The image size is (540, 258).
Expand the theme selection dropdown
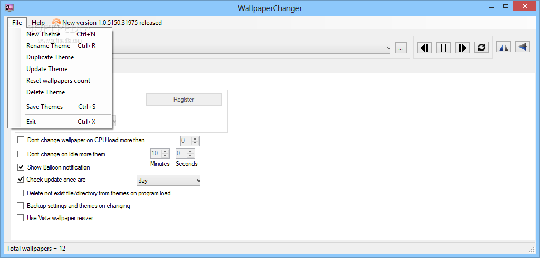click(x=389, y=48)
